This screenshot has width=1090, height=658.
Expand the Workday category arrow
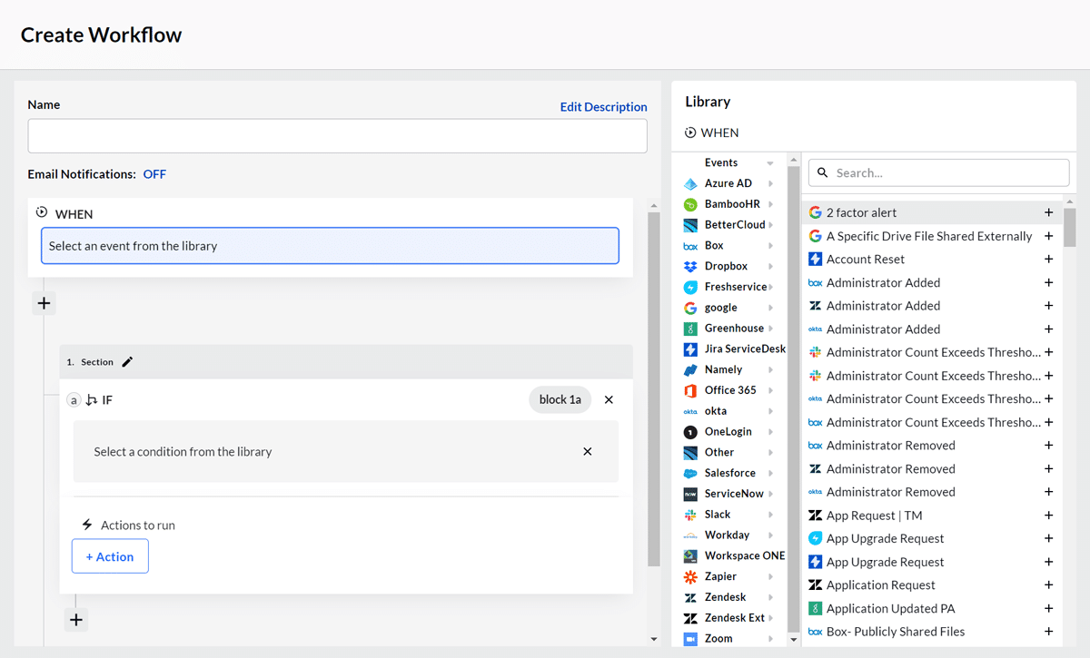click(x=770, y=535)
